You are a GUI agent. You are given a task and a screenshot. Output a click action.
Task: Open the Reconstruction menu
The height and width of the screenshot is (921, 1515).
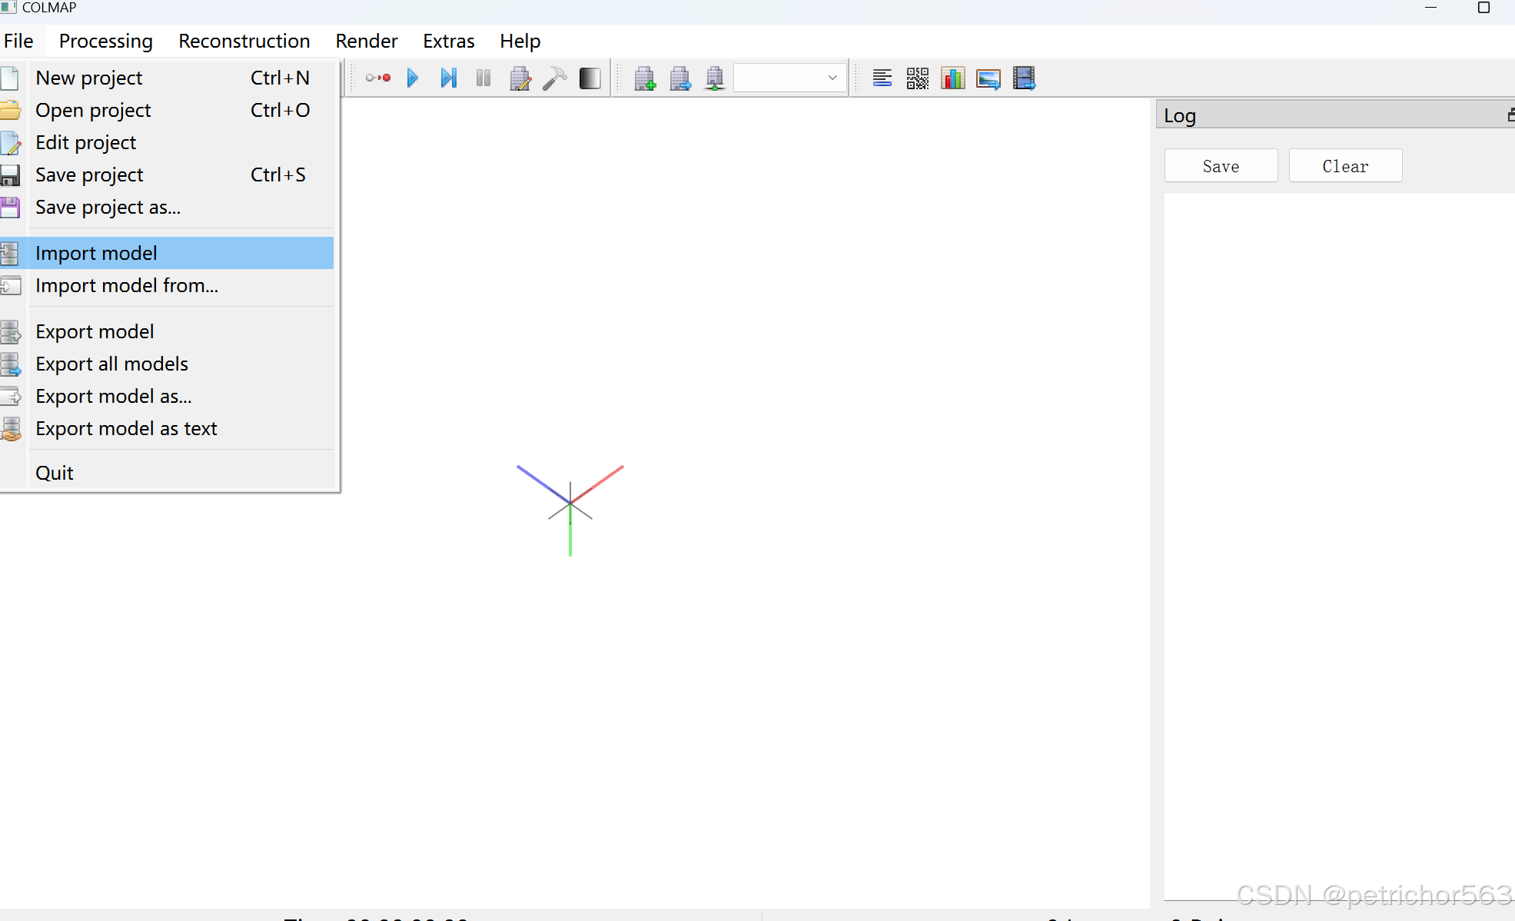point(244,41)
